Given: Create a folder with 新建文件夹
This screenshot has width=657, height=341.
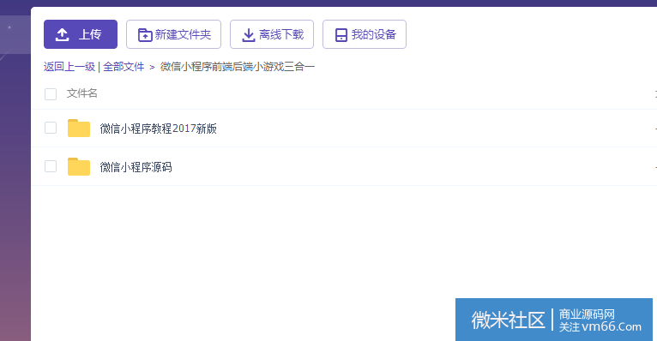Looking at the screenshot, I should point(173,34).
